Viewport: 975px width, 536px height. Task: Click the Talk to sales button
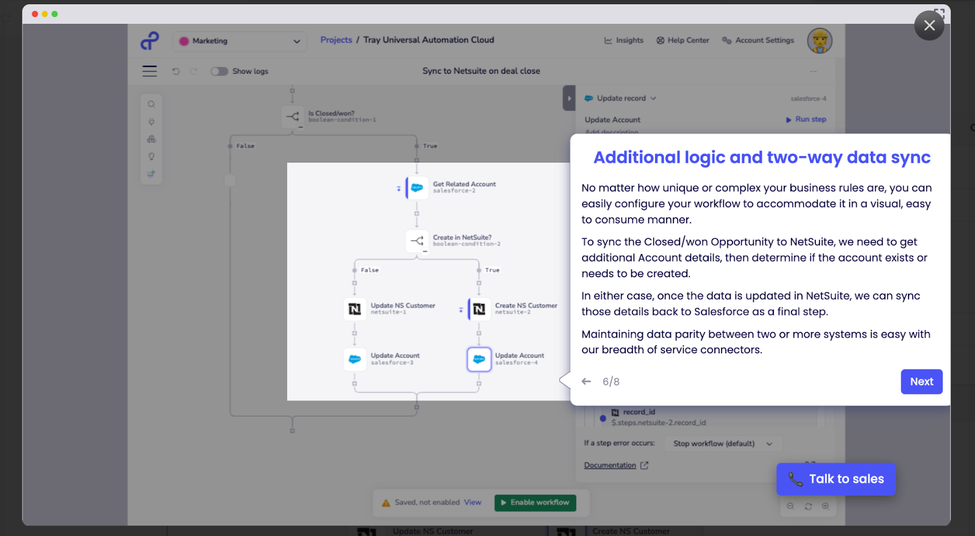[835, 479]
